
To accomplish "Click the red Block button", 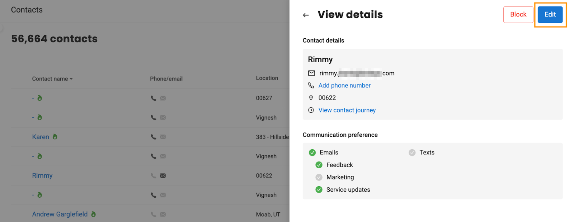I will point(518,14).
